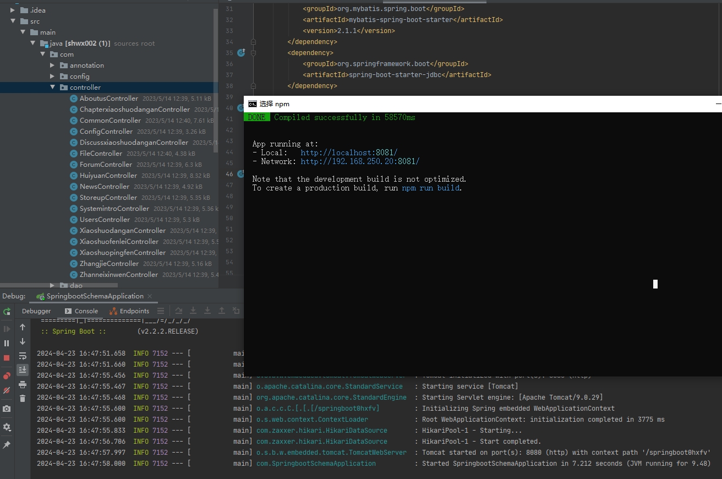Toggle scroll to end of console

pyautogui.click(x=23, y=369)
